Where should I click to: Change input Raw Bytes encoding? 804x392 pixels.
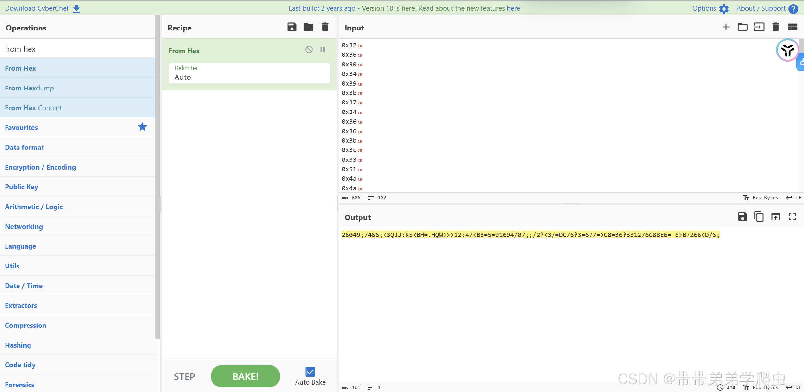(761, 198)
